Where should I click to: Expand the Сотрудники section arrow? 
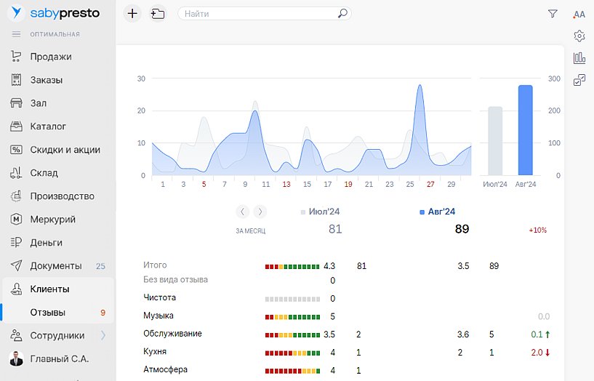[103, 335]
